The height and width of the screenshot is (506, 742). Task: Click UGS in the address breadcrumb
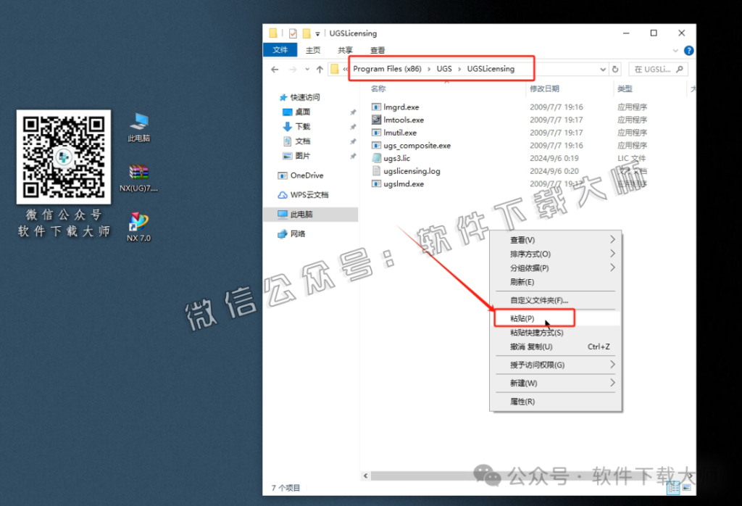pos(443,69)
